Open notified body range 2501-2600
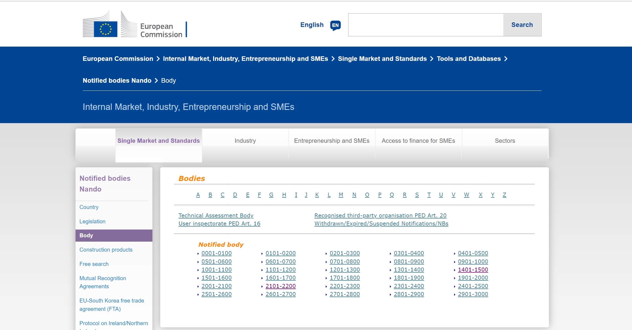The height and width of the screenshot is (330, 632). [x=217, y=294]
